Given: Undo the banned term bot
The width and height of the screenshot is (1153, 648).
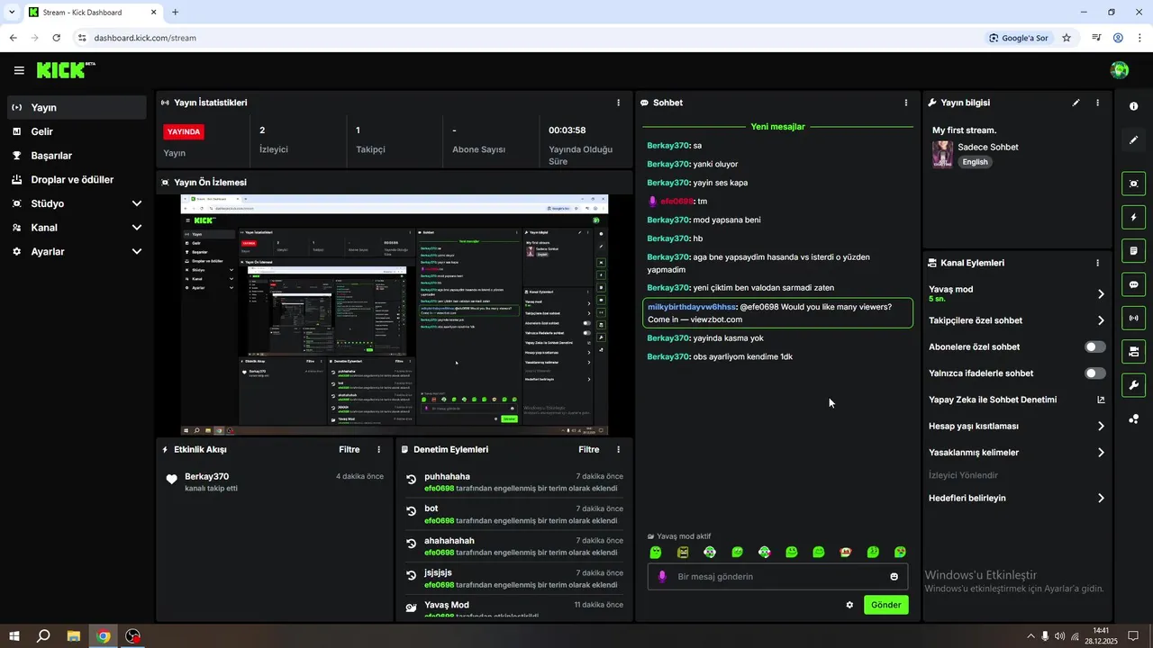Looking at the screenshot, I should click(411, 513).
